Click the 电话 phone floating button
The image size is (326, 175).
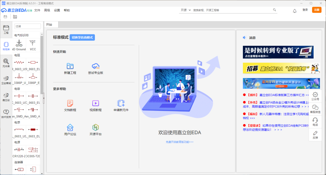tap(315, 122)
